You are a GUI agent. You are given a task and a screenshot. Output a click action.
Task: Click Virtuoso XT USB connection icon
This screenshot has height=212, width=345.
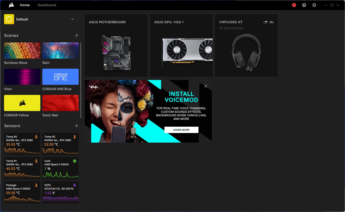tap(265, 22)
